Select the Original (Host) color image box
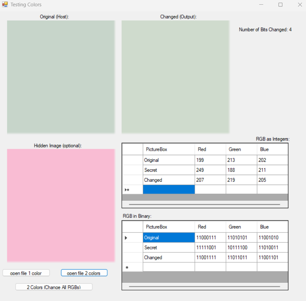 [61, 77]
